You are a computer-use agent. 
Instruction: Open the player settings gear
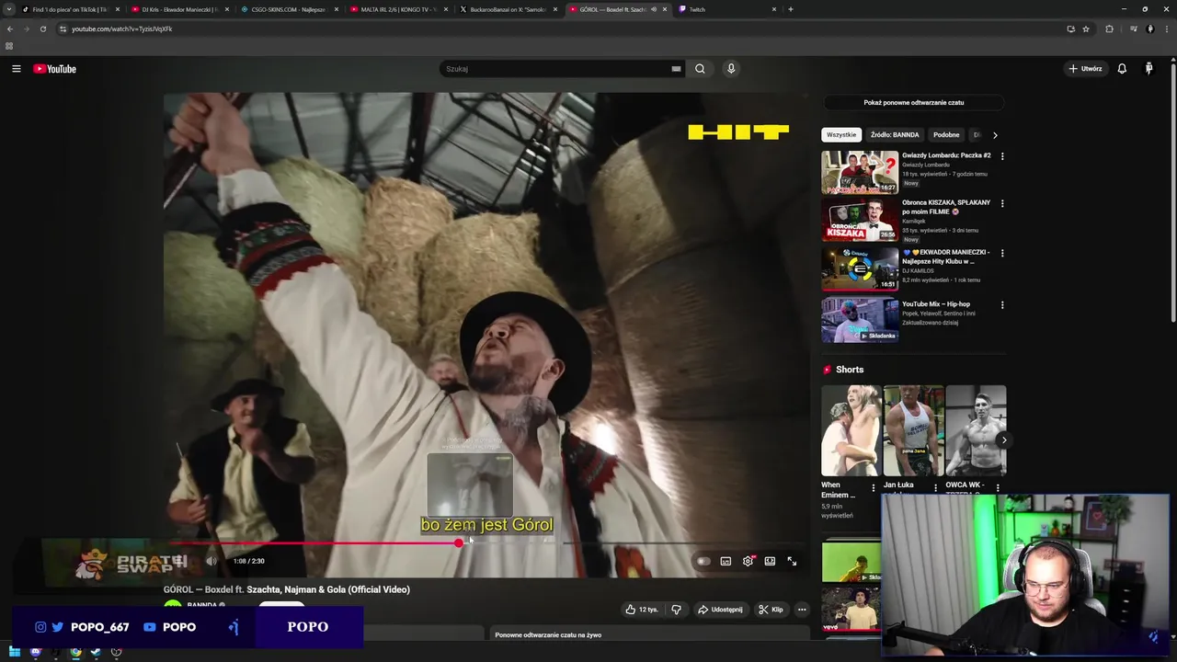[x=748, y=561]
